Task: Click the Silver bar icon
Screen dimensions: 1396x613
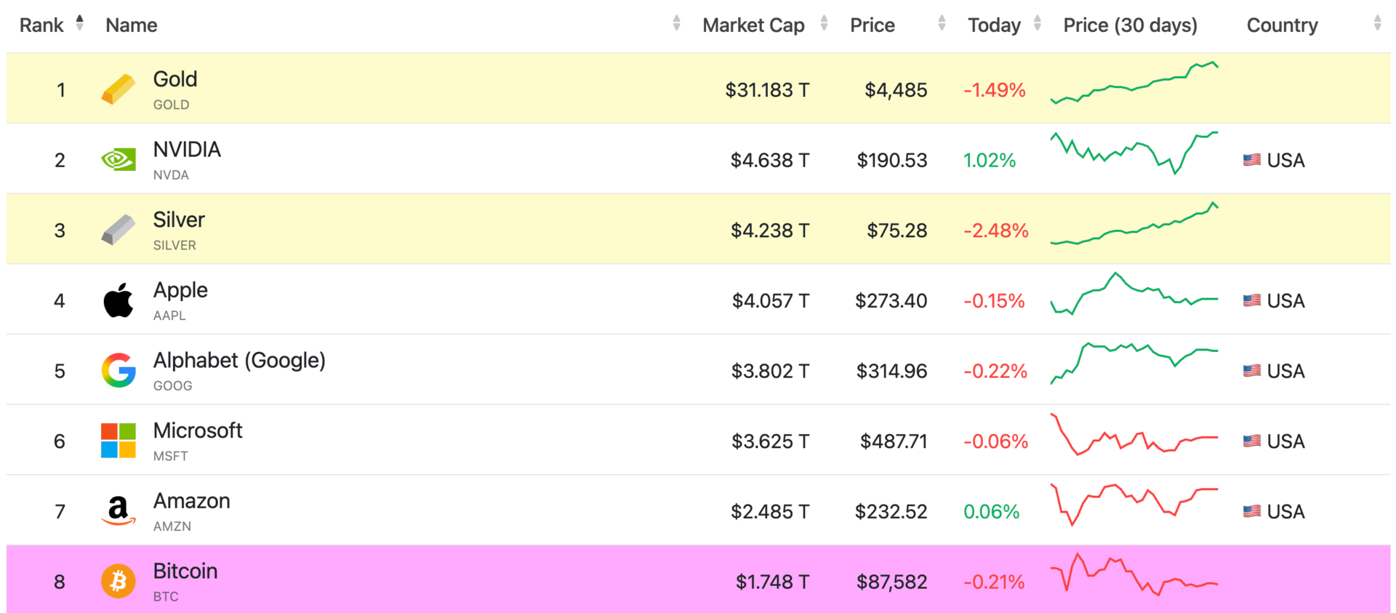Action: [118, 230]
